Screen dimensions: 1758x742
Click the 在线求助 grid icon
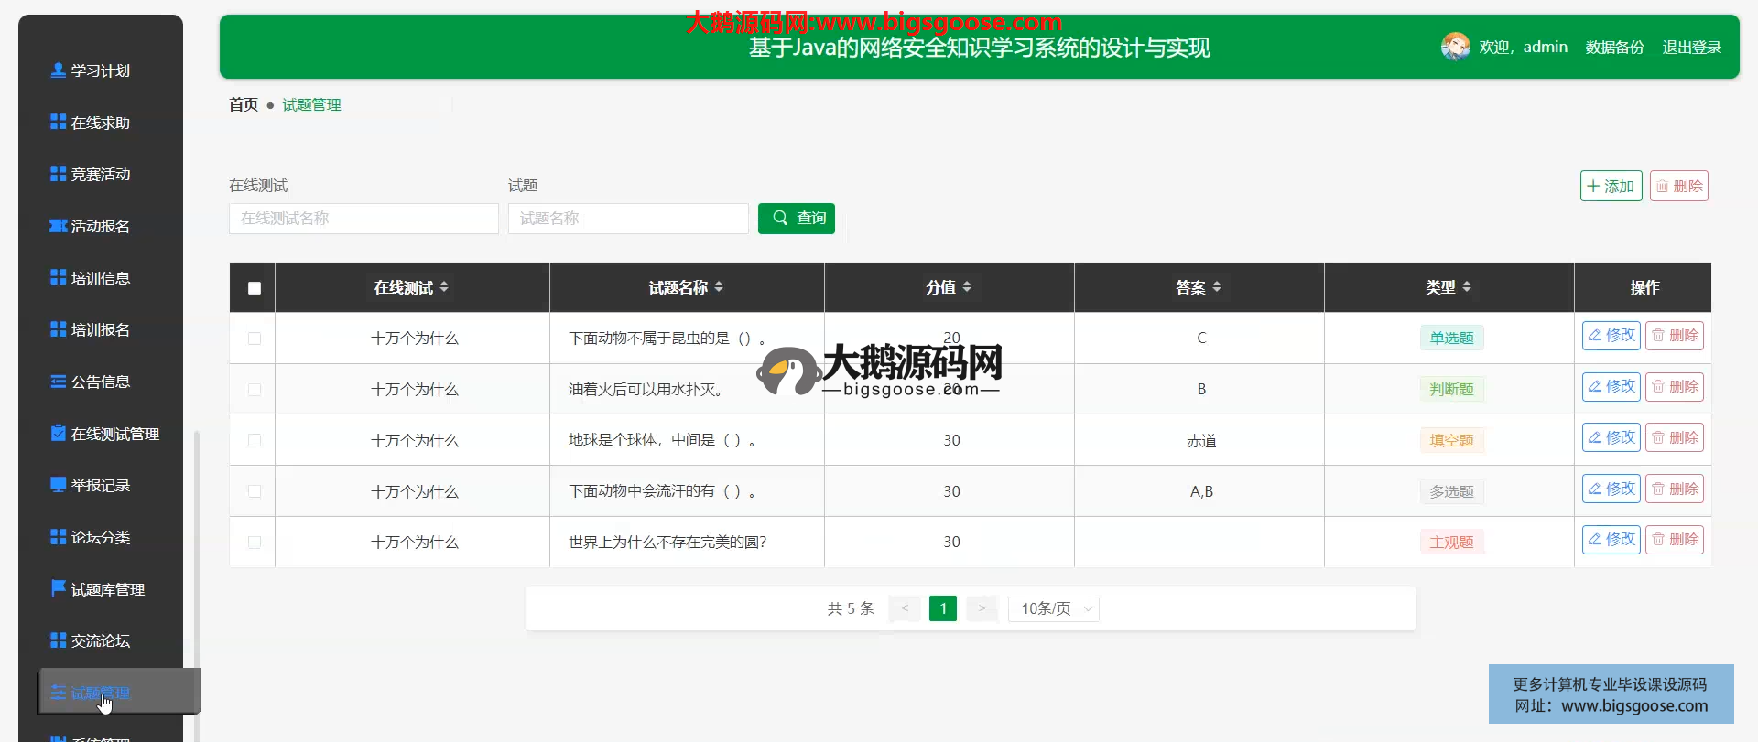click(58, 122)
